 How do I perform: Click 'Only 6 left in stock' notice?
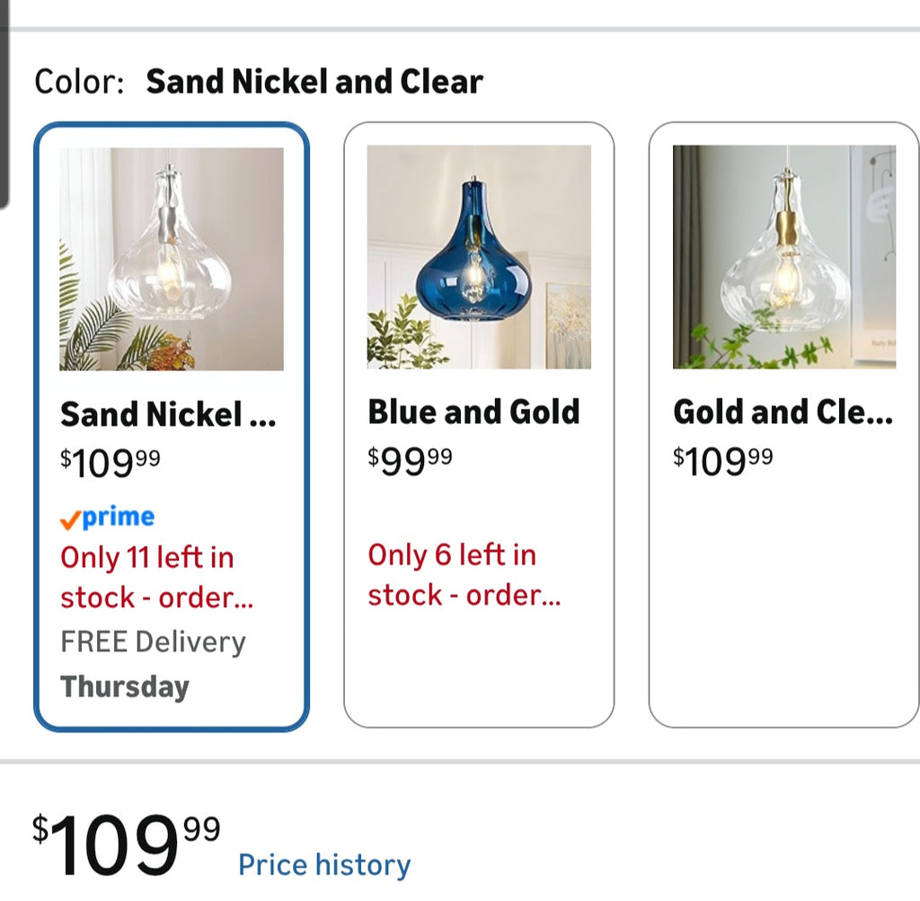pyautogui.click(x=464, y=575)
